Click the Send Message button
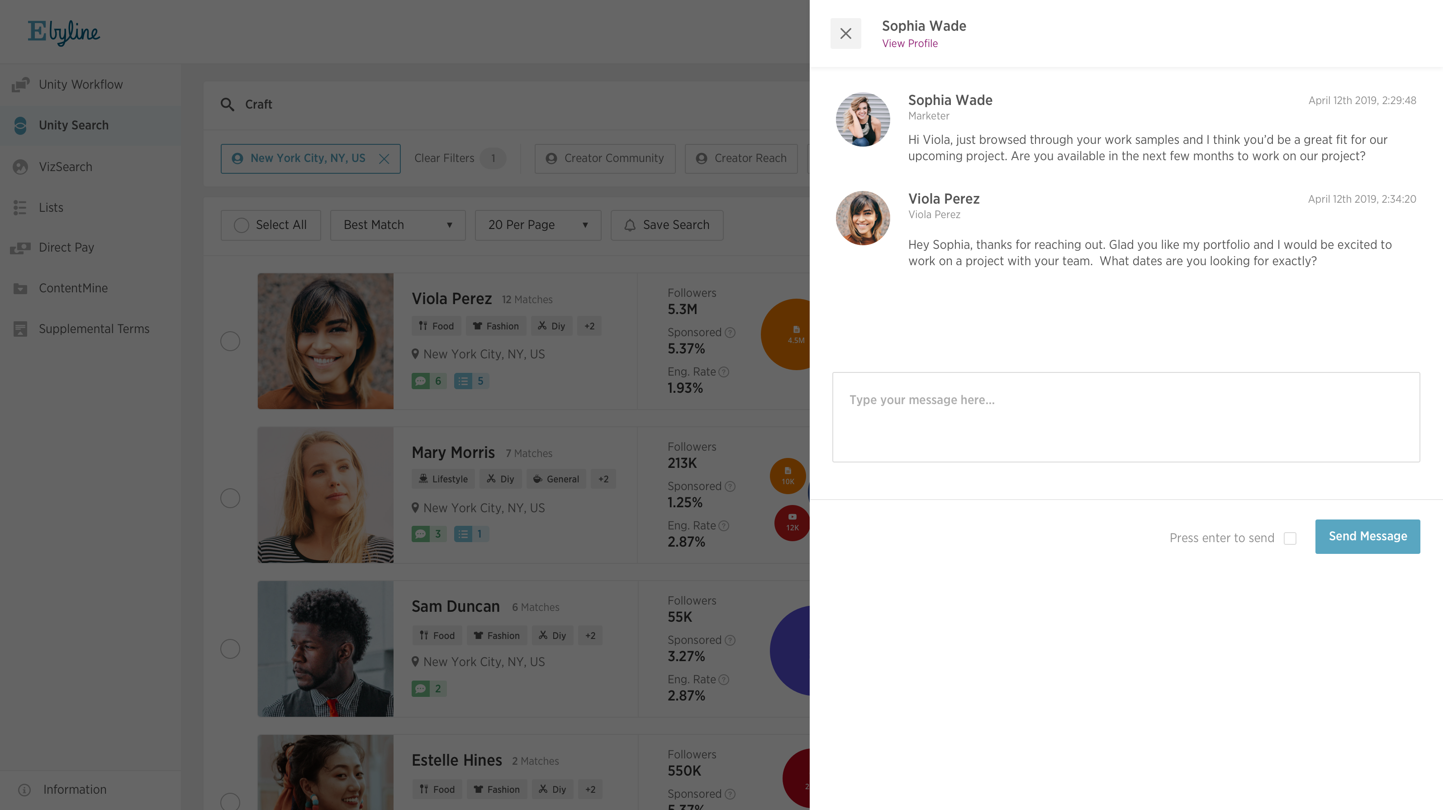This screenshot has width=1443, height=810. (x=1367, y=536)
